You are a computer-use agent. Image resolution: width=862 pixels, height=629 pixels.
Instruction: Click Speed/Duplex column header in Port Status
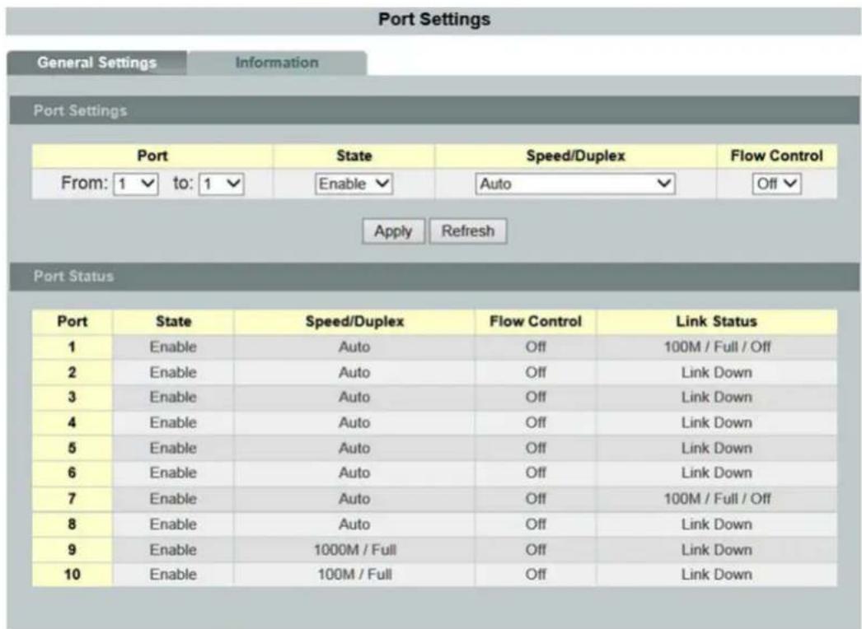tap(354, 322)
